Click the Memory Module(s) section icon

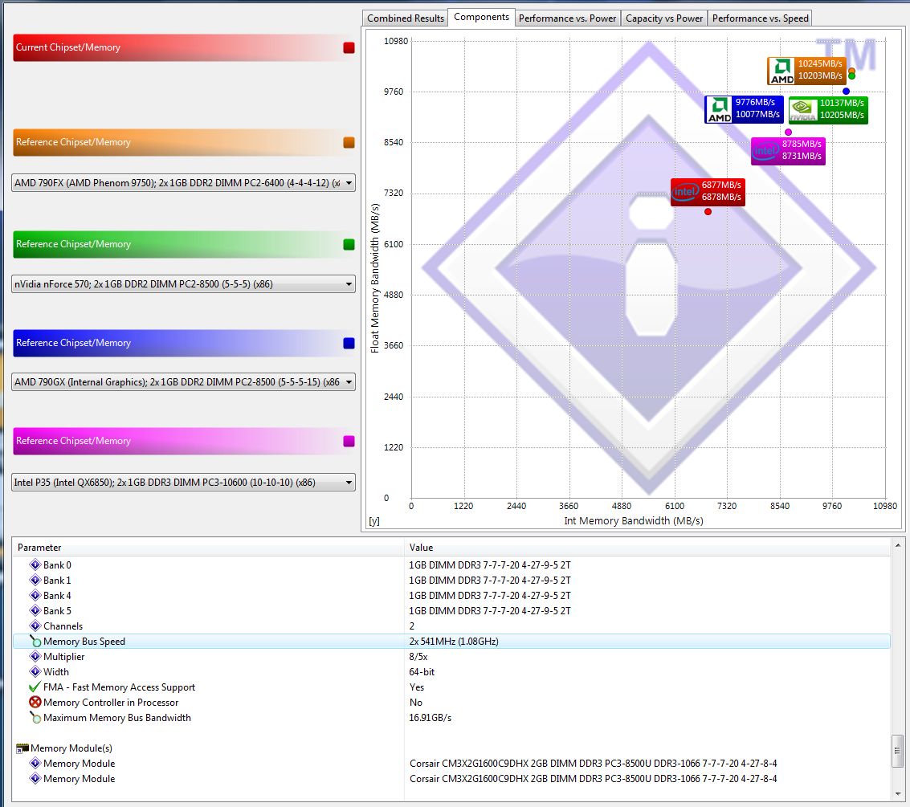click(22, 748)
